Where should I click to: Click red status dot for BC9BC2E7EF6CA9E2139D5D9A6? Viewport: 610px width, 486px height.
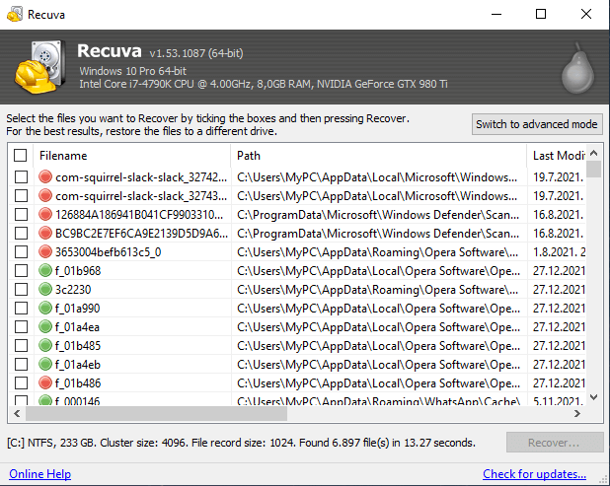pos(45,233)
